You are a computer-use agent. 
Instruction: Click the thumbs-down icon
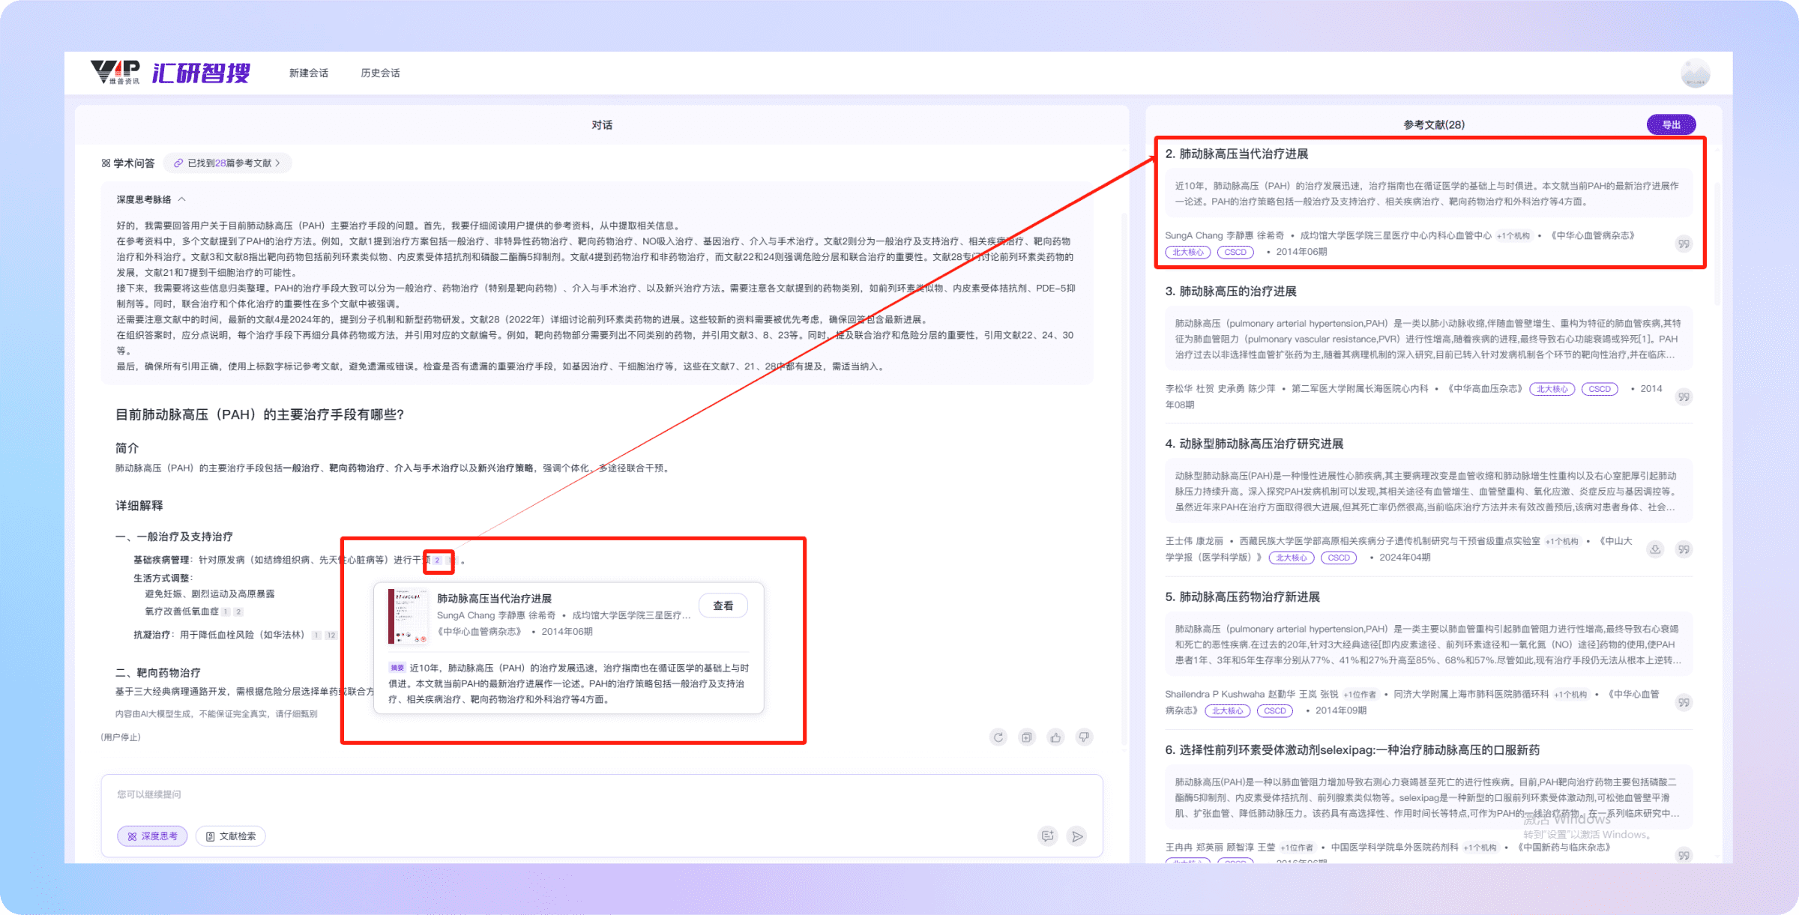click(1084, 737)
